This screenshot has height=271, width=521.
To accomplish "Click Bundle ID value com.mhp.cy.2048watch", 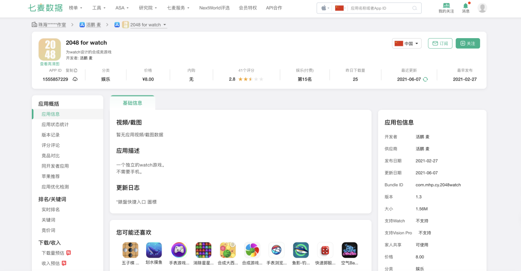I will [438, 185].
